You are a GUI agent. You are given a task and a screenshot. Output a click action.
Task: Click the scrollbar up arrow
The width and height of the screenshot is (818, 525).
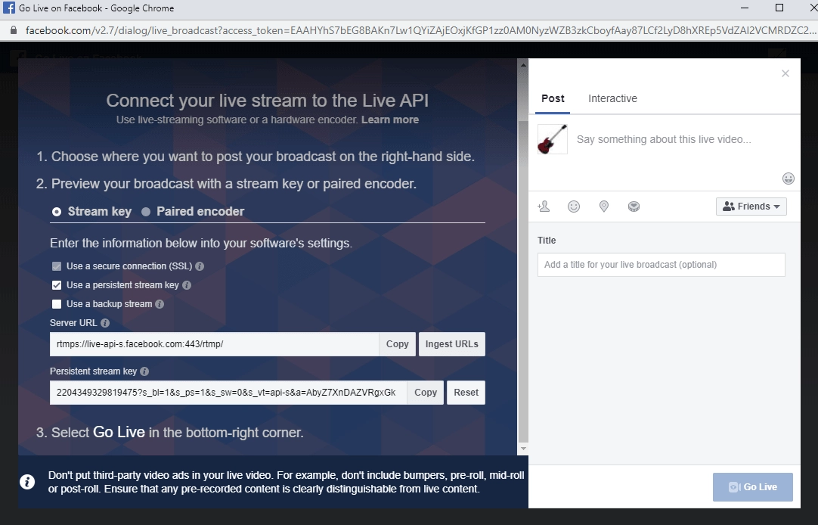pyautogui.click(x=523, y=65)
